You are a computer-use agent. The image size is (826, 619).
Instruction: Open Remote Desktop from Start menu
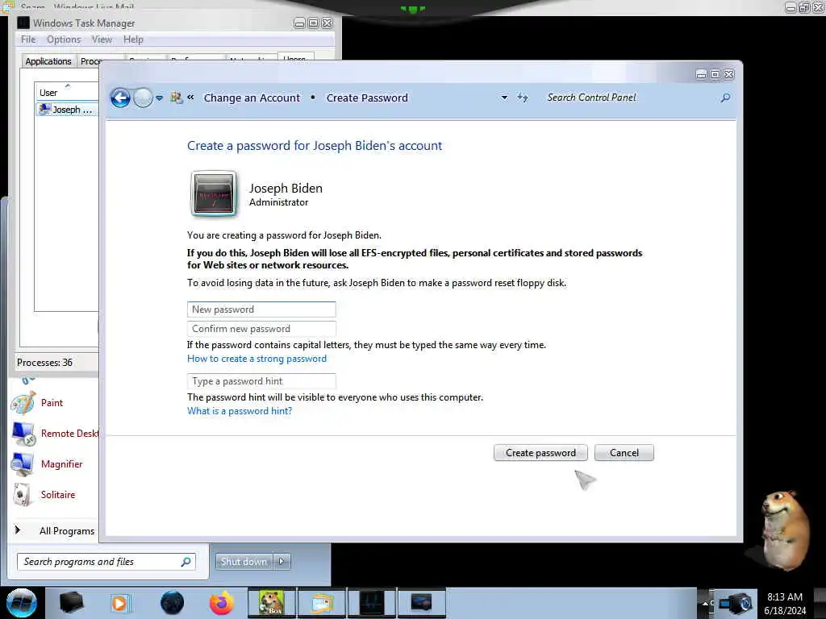click(55, 434)
